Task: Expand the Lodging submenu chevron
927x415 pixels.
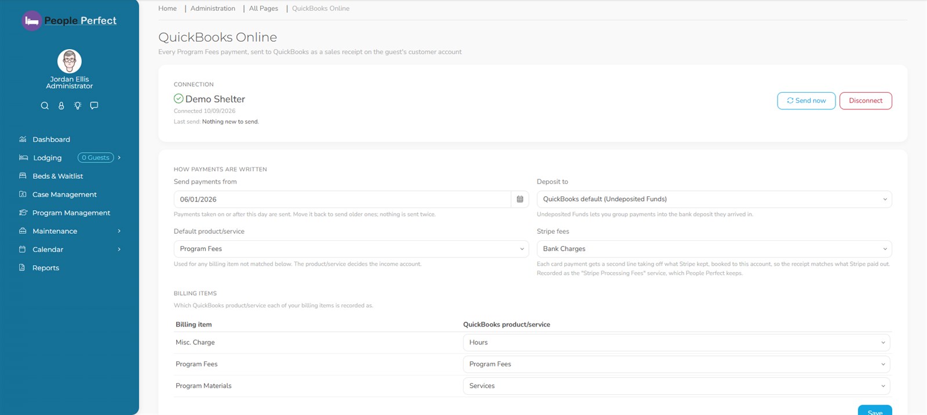Action: 119,157
